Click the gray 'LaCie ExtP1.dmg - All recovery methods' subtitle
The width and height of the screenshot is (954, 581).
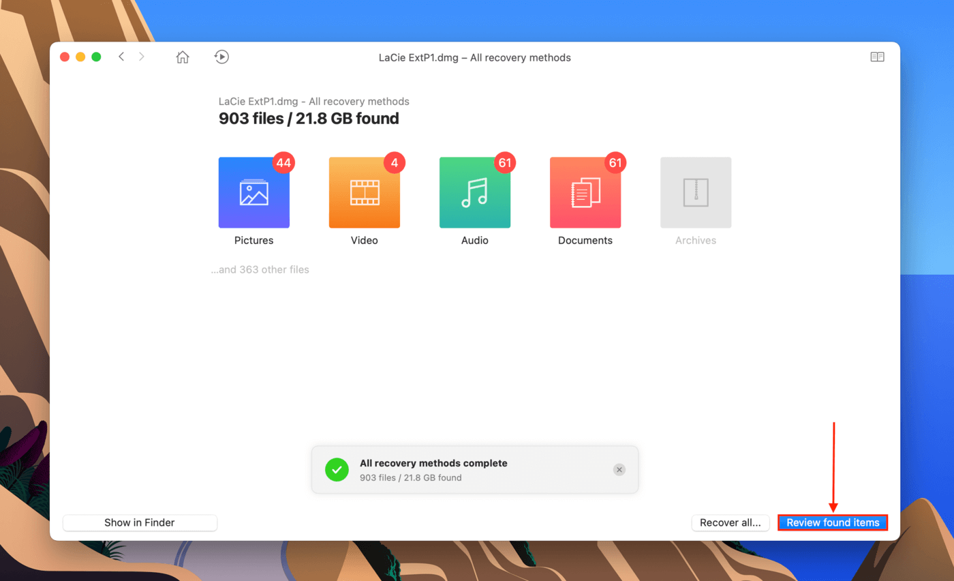coord(313,102)
